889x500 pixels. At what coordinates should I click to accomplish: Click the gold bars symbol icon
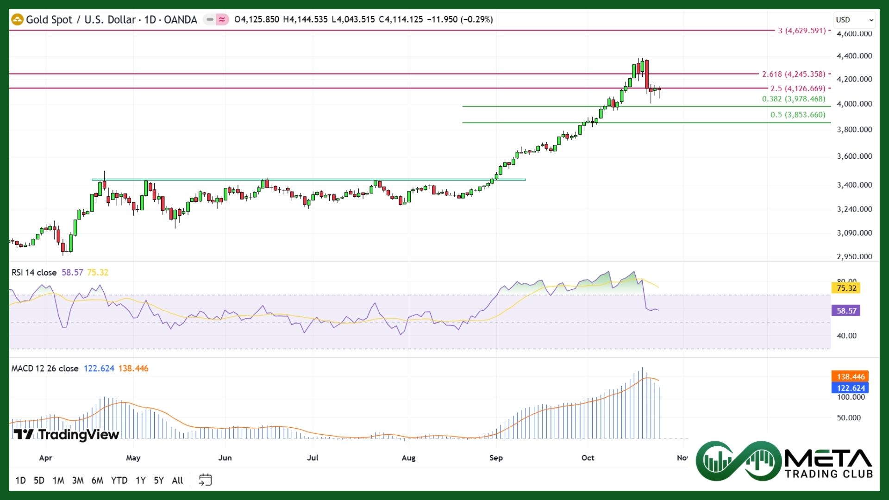coord(17,19)
